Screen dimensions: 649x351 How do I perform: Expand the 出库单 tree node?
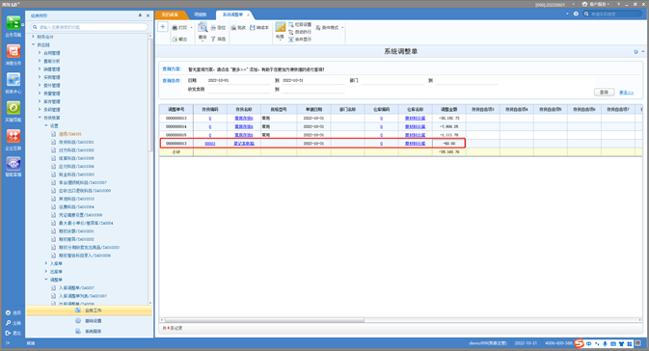click(46, 272)
